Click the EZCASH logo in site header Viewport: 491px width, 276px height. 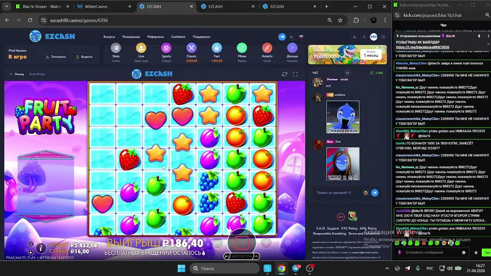click(x=52, y=36)
